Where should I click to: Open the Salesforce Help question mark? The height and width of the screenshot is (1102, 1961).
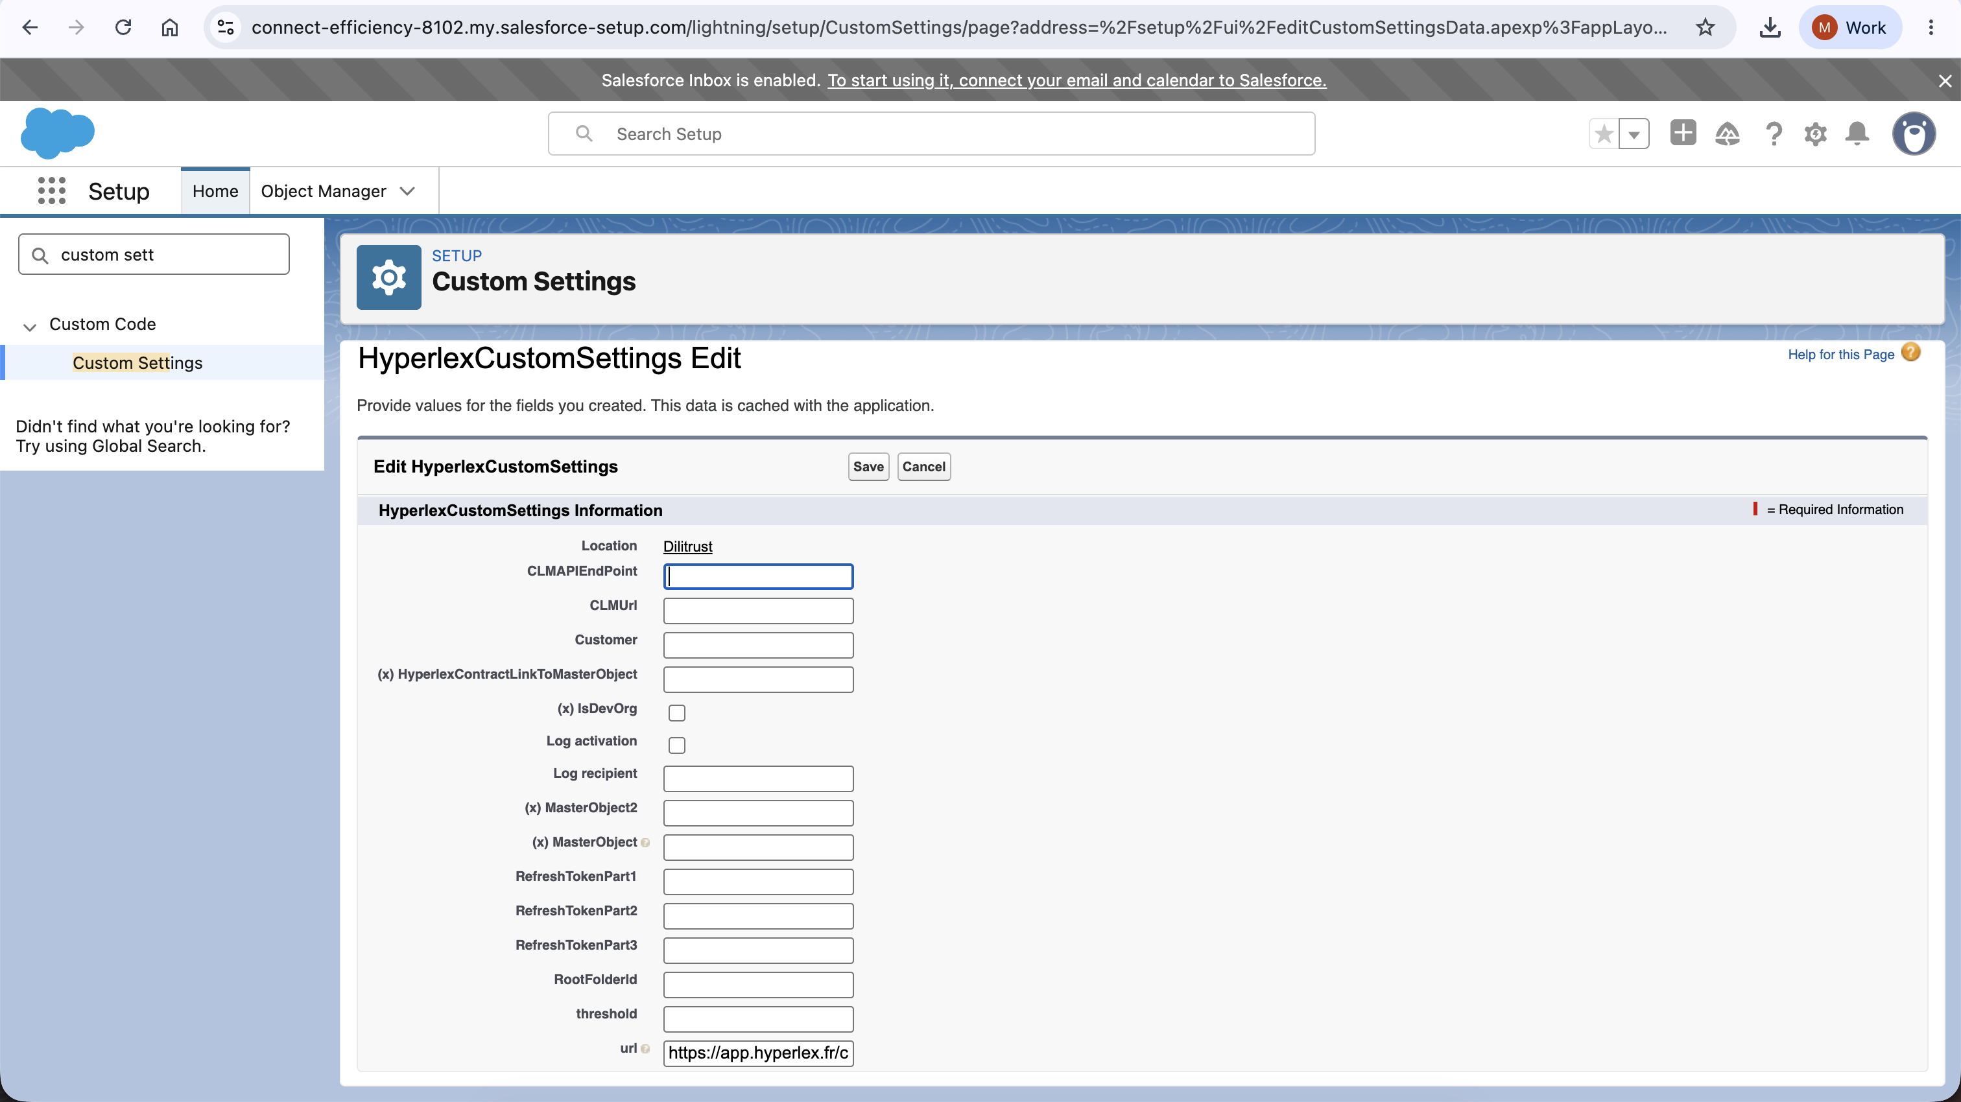[1774, 134]
